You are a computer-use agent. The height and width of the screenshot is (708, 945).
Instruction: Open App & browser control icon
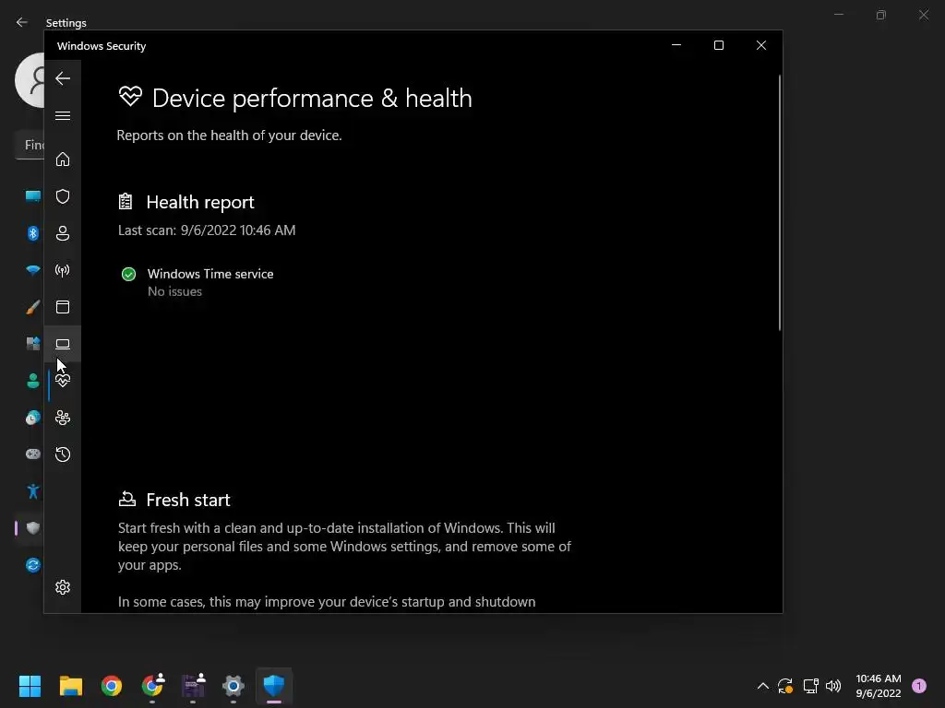[x=63, y=307]
